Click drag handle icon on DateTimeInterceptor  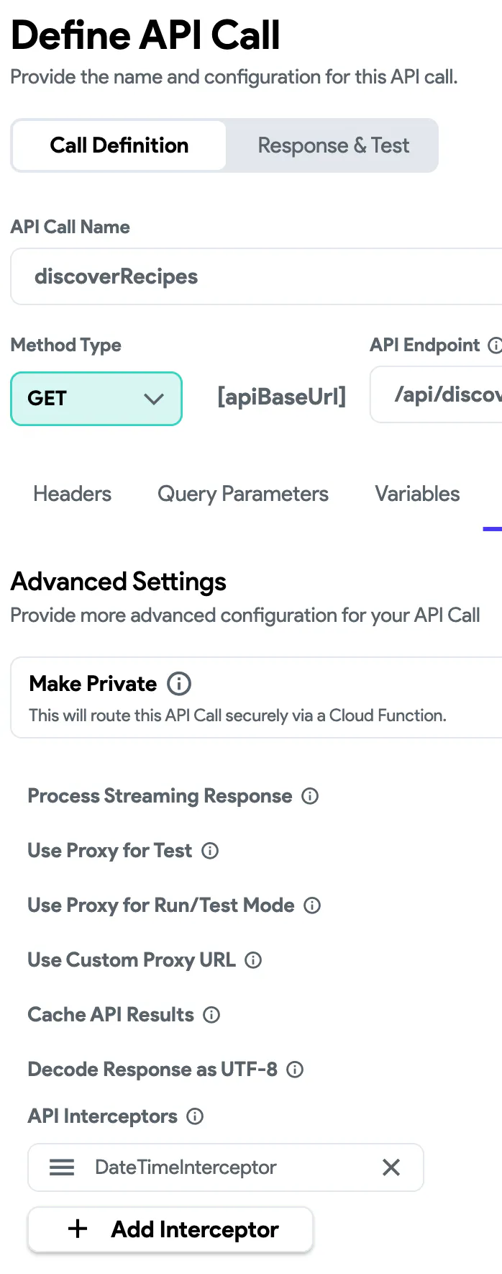[62, 1167]
